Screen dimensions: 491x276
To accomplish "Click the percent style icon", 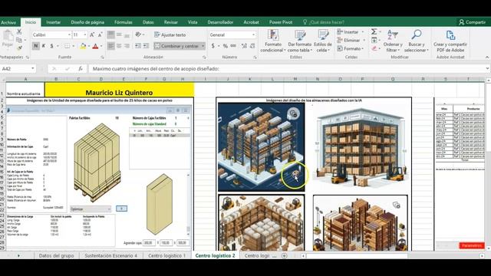I will (x=225, y=46).
